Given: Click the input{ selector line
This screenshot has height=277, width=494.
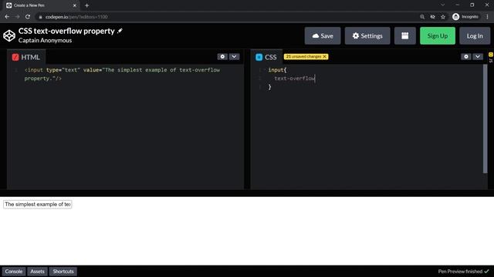Looking at the screenshot, I should tap(277, 70).
